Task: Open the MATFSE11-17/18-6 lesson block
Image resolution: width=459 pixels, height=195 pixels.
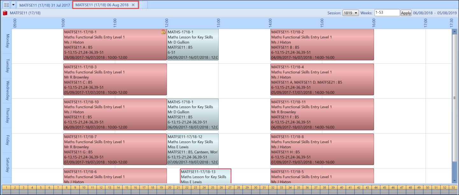Action: [115, 176]
